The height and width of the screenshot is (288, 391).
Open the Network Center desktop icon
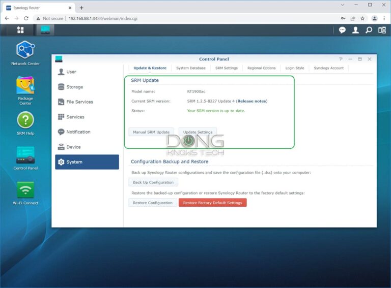[25, 53]
